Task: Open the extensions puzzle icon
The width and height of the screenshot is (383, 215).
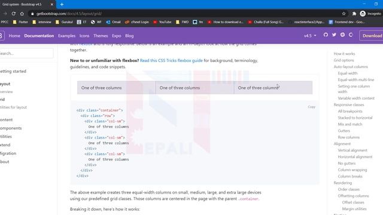Action: [354, 14]
